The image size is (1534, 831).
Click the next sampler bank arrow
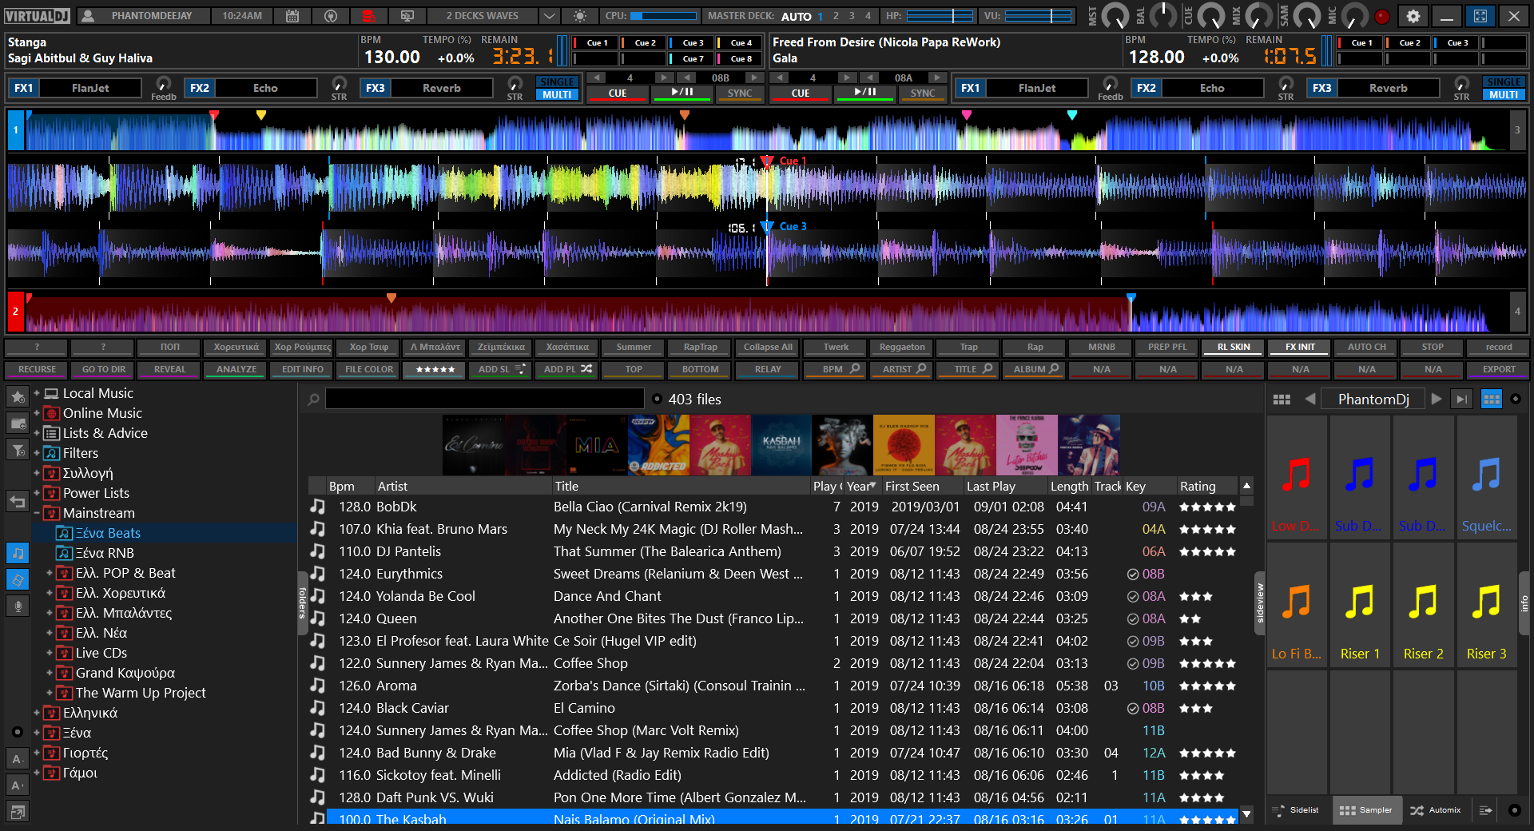[x=1437, y=399]
